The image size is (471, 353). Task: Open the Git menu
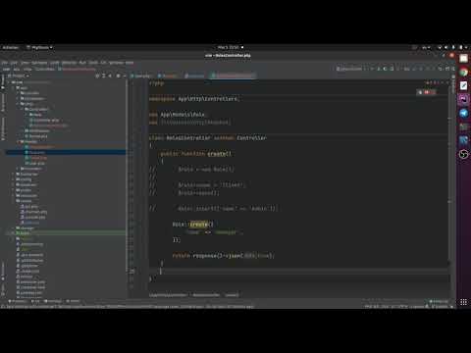(x=103, y=63)
